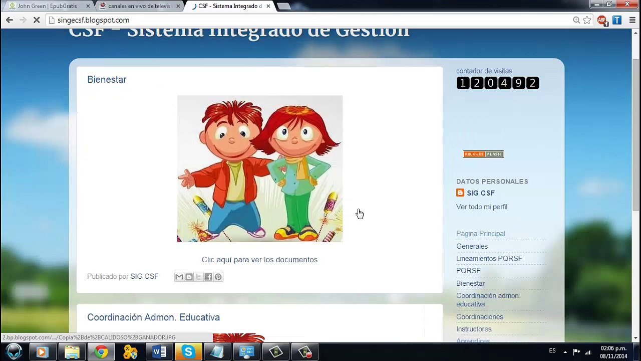Share the Bienestar post by email icon
The height and width of the screenshot is (361, 641).
[x=179, y=277]
